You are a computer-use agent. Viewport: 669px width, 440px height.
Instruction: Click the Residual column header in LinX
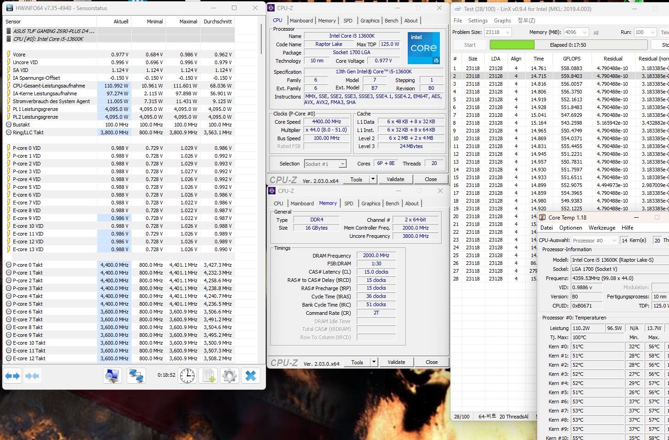[613, 59]
